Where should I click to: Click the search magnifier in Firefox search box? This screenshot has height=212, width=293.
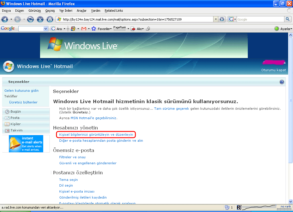click(288, 19)
